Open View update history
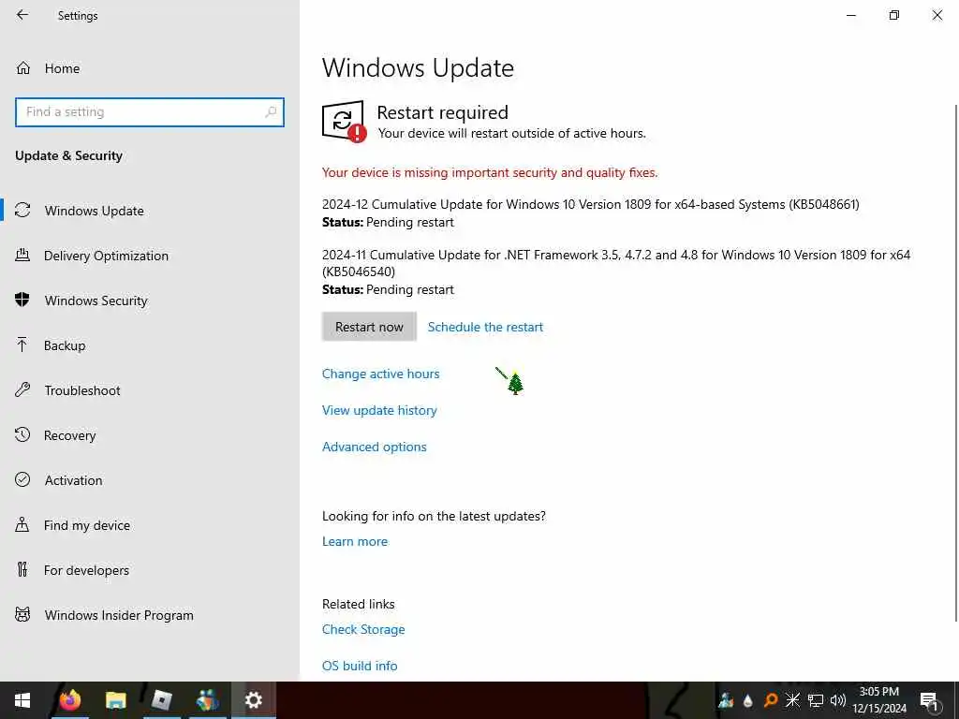959x719 pixels. tap(379, 410)
